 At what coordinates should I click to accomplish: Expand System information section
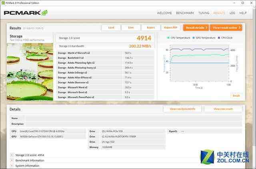(12, 165)
